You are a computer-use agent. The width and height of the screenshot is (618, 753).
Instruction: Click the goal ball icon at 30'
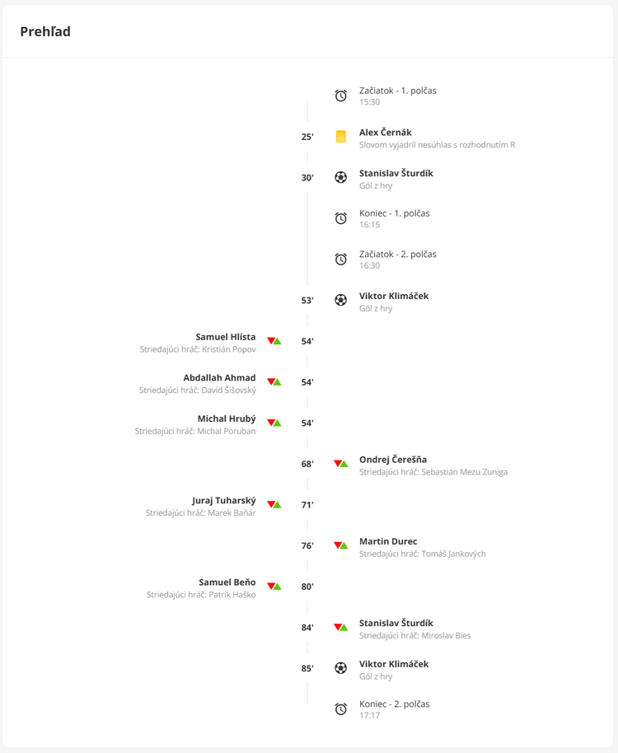pos(340,177)
